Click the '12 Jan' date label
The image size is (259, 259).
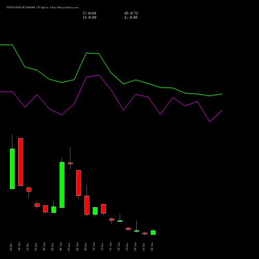[x=94, y=247]
